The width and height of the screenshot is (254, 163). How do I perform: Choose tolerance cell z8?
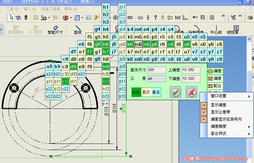(219, 59)
